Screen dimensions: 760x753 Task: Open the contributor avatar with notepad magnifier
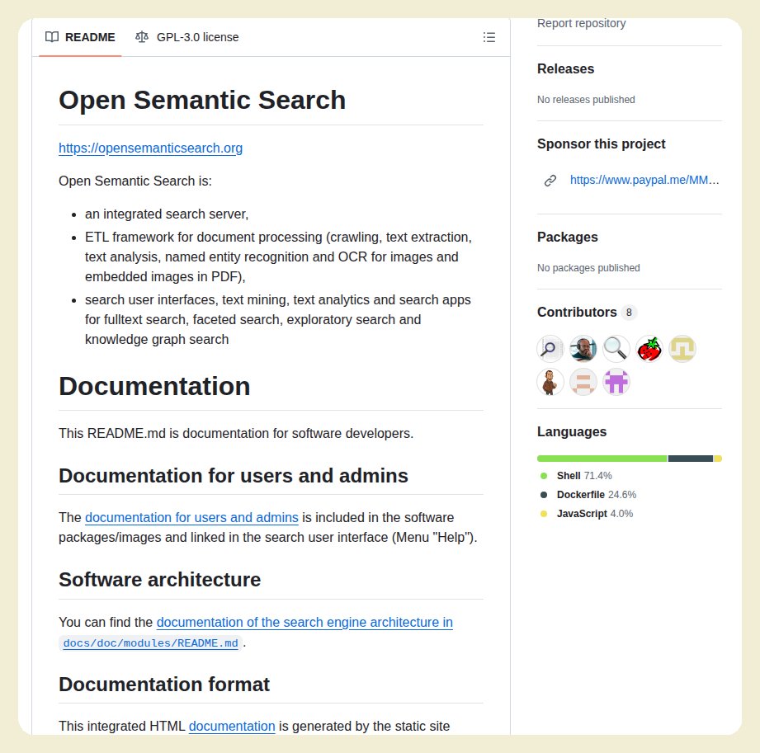pos(550,348)
